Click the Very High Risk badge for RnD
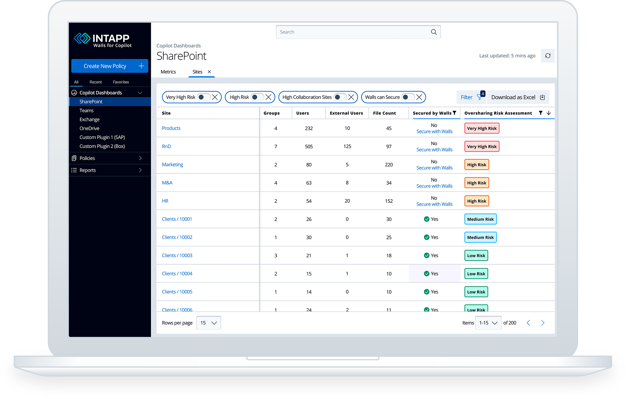626x399 pixels. pos(481,146)
